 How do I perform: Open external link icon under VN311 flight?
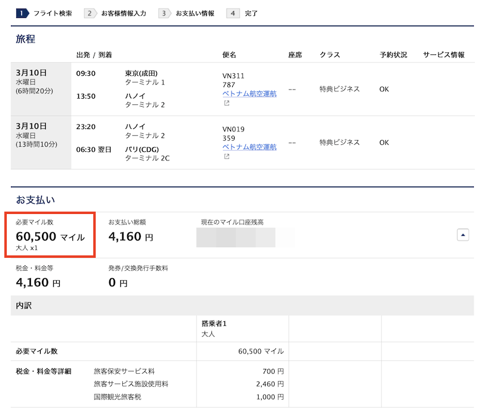click(x=227, y=103)
